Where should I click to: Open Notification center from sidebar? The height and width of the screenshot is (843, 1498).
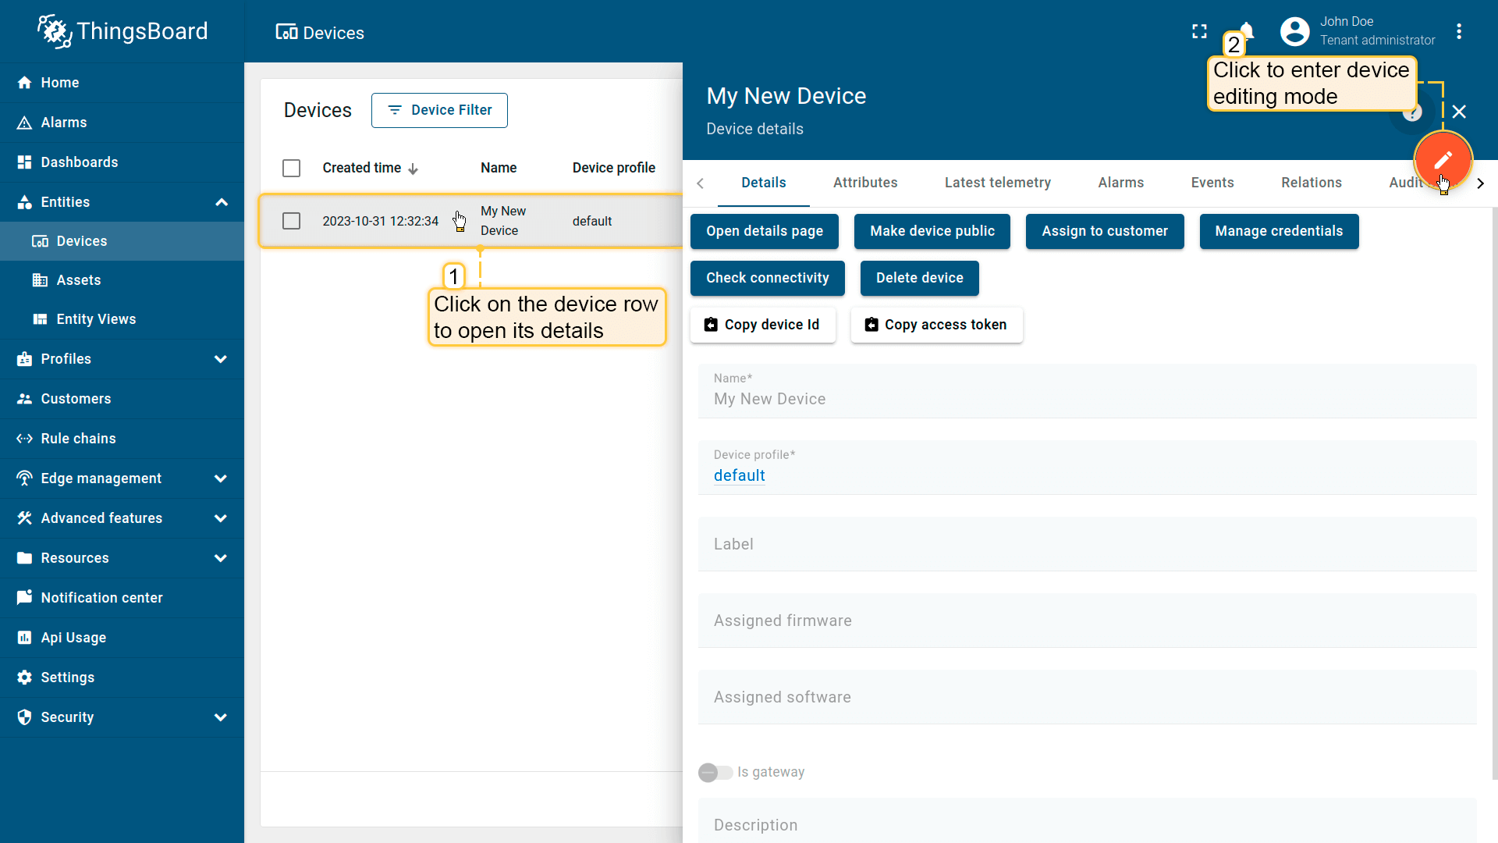click(x=101, y=598)
